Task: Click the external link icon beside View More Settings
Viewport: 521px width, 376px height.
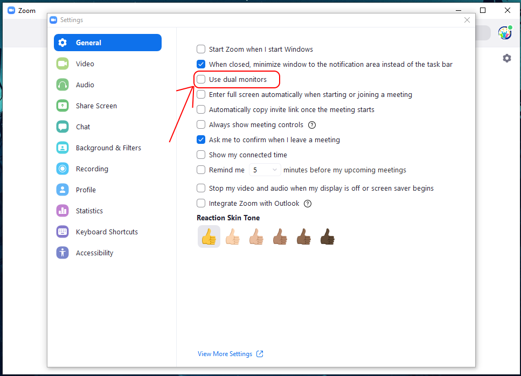Action: [x=260, y=354]
